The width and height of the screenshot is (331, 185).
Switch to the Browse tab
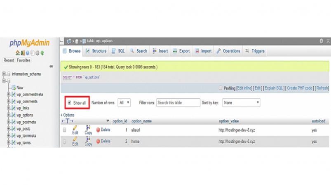[x=72, y=51]
